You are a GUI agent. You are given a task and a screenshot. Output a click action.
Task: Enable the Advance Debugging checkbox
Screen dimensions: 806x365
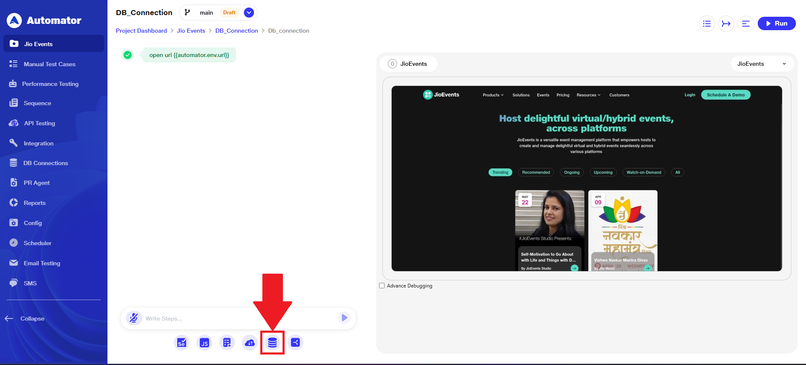coord(382,286)
